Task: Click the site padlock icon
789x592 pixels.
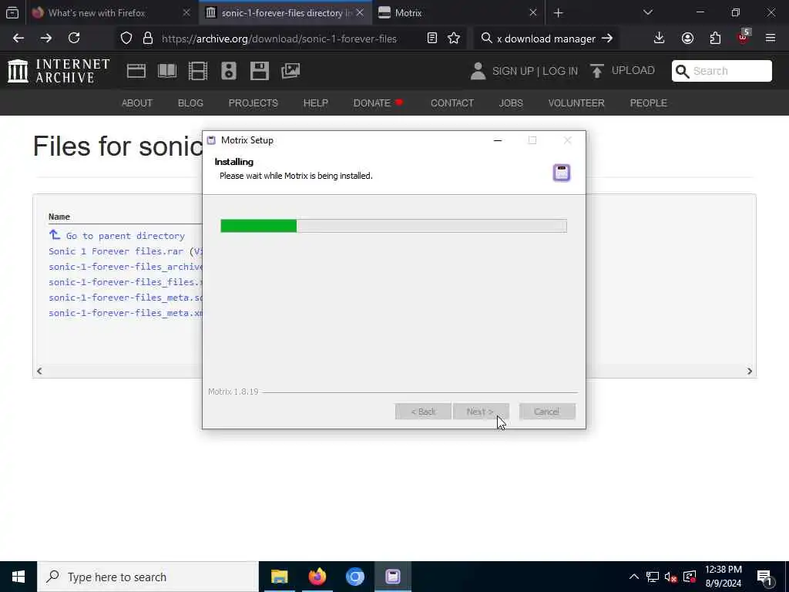Action: tap(147, 39)
